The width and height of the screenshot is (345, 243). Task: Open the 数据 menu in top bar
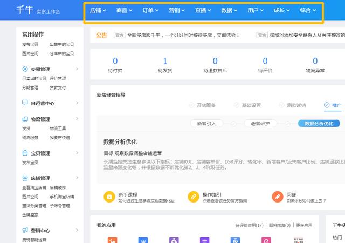(x=230, y=10)
